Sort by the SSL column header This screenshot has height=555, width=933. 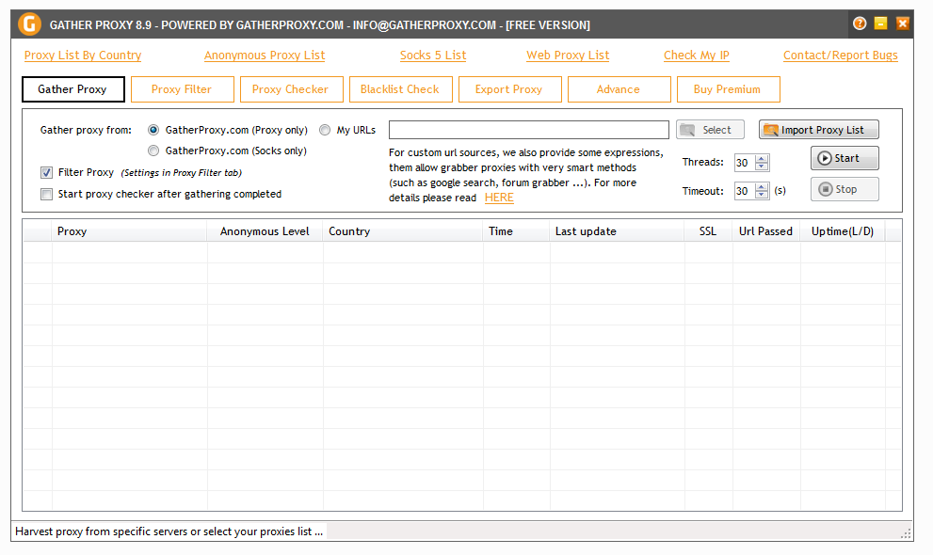pyautogui.click(x=708, y=231)
